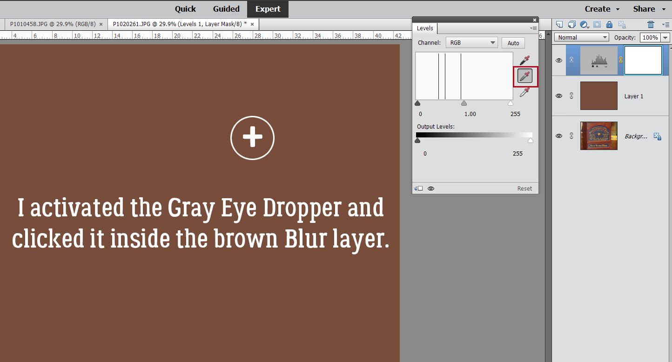
Task: Open the Levels panel flyout menu
Action: point(533,28)
